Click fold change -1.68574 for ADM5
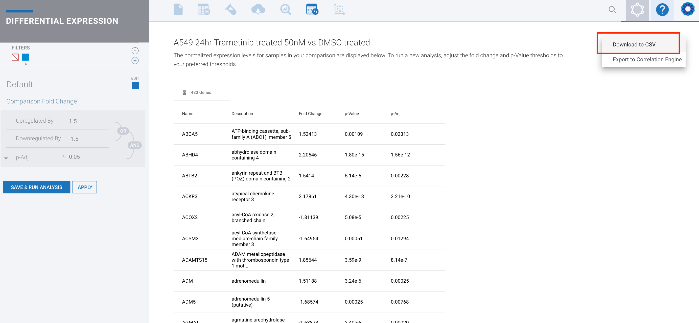 click(x=308, y=302)
